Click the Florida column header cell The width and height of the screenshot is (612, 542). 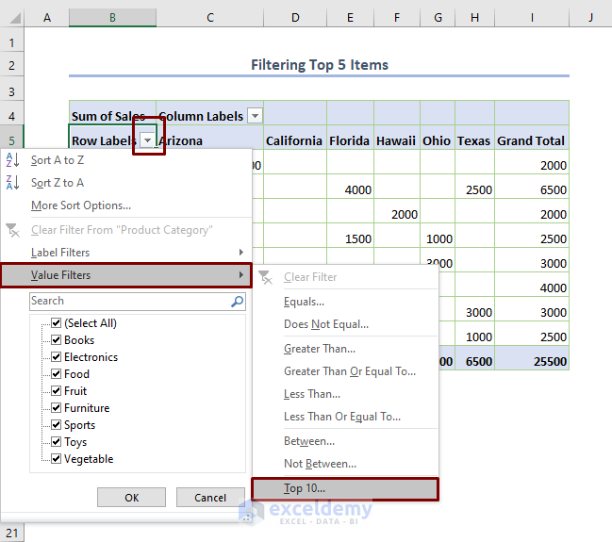(350, 138)
